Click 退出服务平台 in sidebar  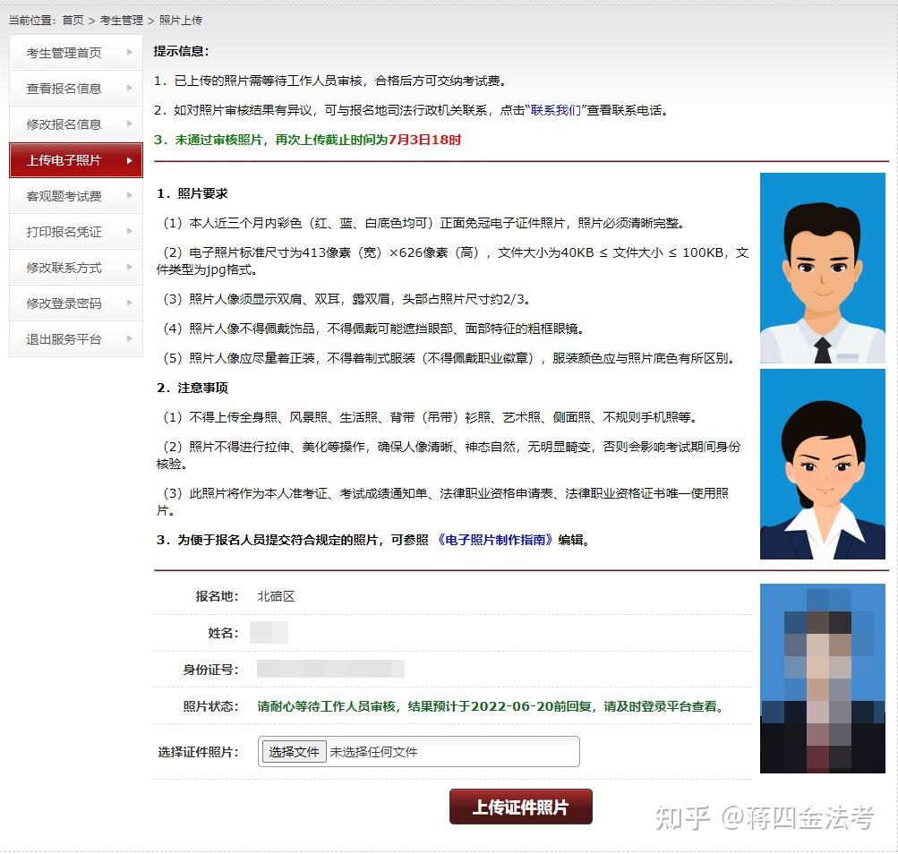coord(76,339)
